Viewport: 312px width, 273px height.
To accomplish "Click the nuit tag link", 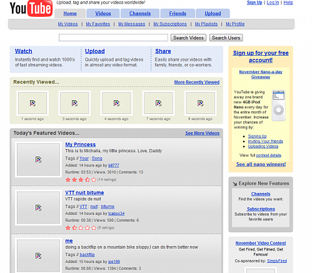I will (x=94, y=207).
